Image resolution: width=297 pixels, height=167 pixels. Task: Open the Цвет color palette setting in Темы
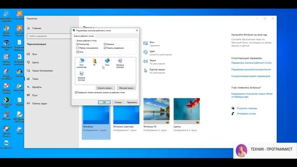click(158, 53)
